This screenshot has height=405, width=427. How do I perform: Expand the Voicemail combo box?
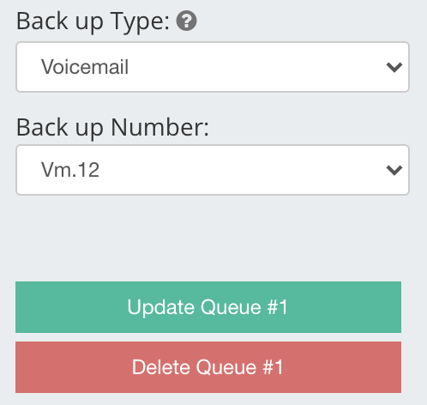coord(213,67)
